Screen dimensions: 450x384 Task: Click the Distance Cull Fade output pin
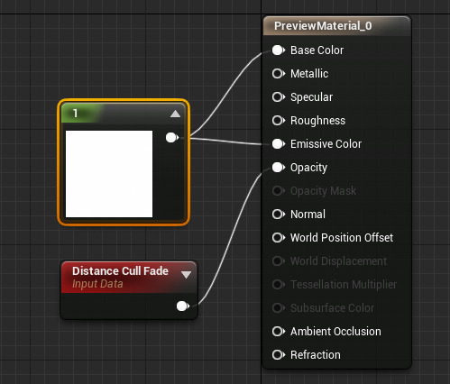click(183, 306)
